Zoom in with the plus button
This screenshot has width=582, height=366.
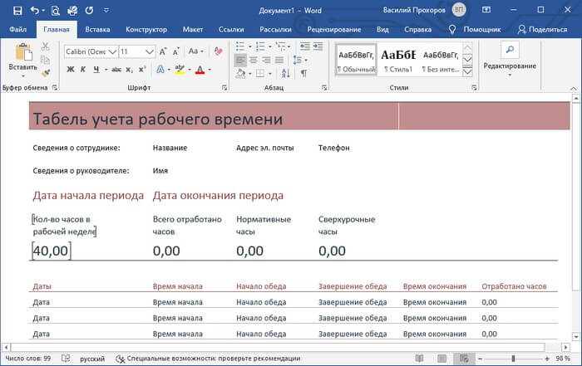tap(547, 359)
